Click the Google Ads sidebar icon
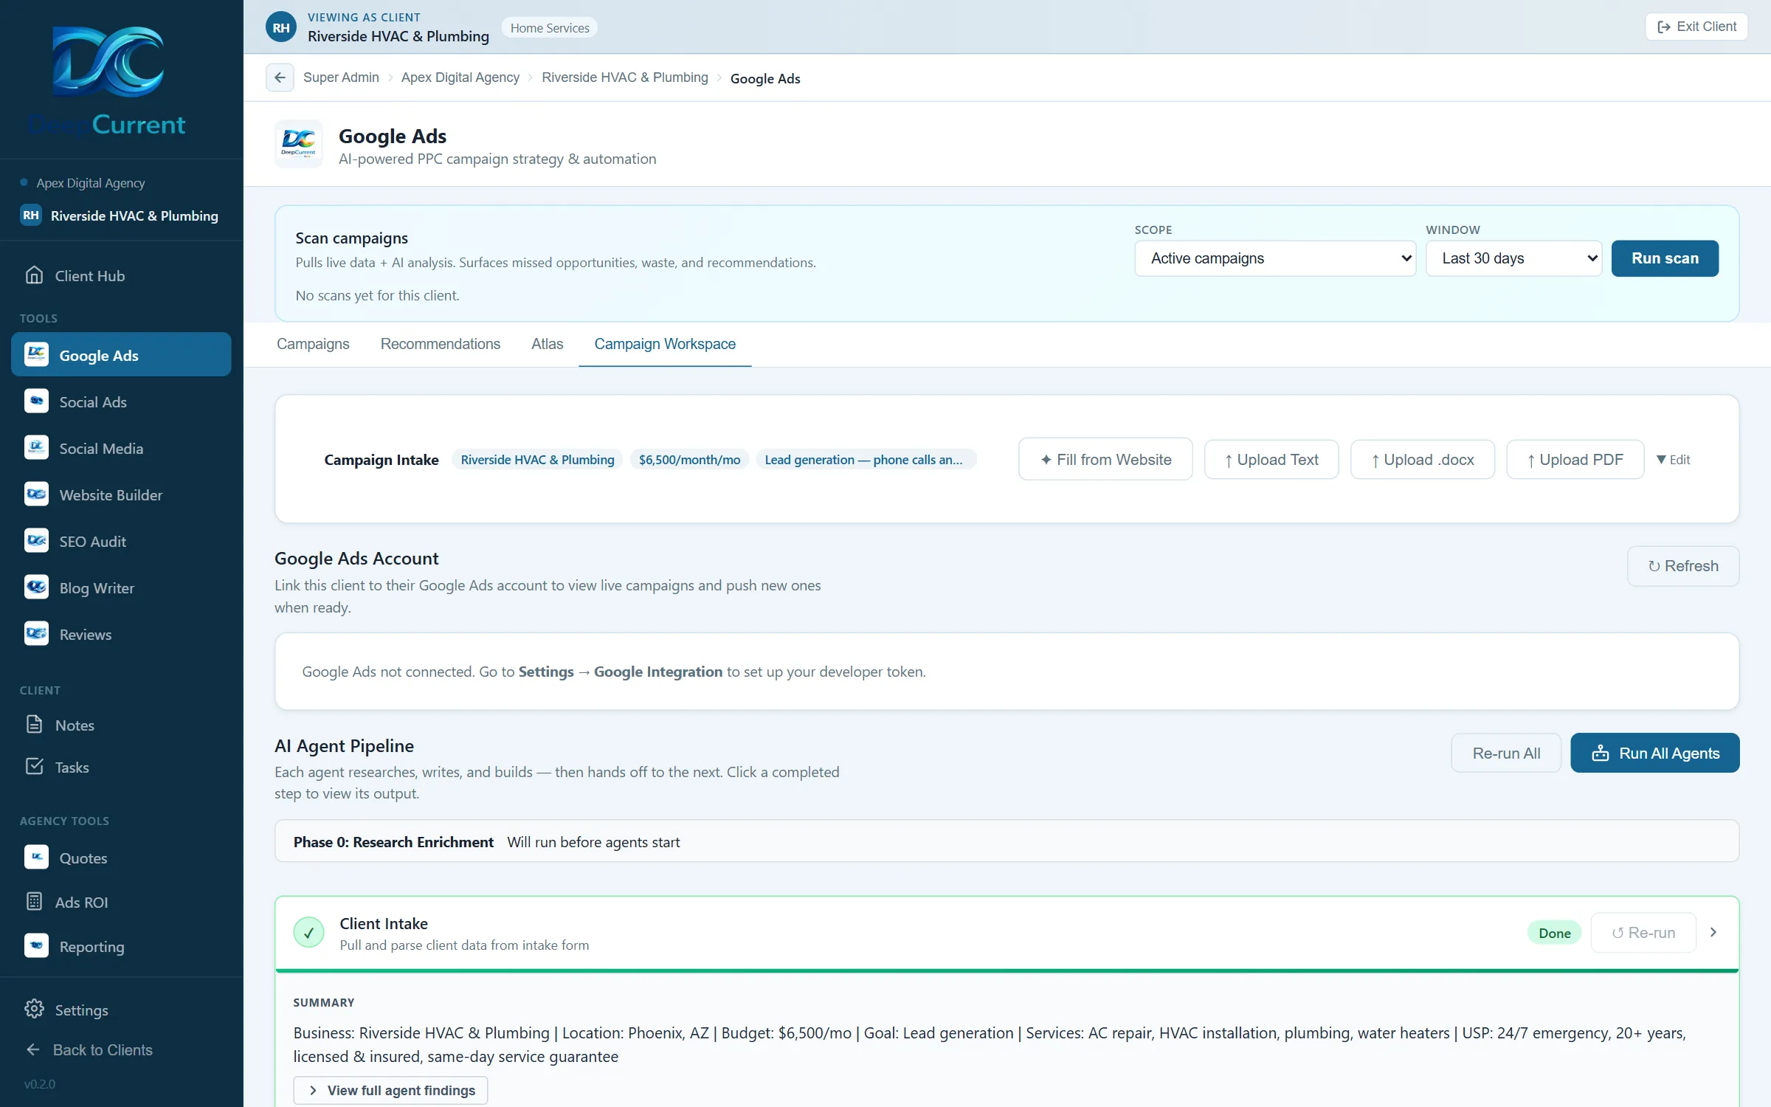 [x=36, y=354]
